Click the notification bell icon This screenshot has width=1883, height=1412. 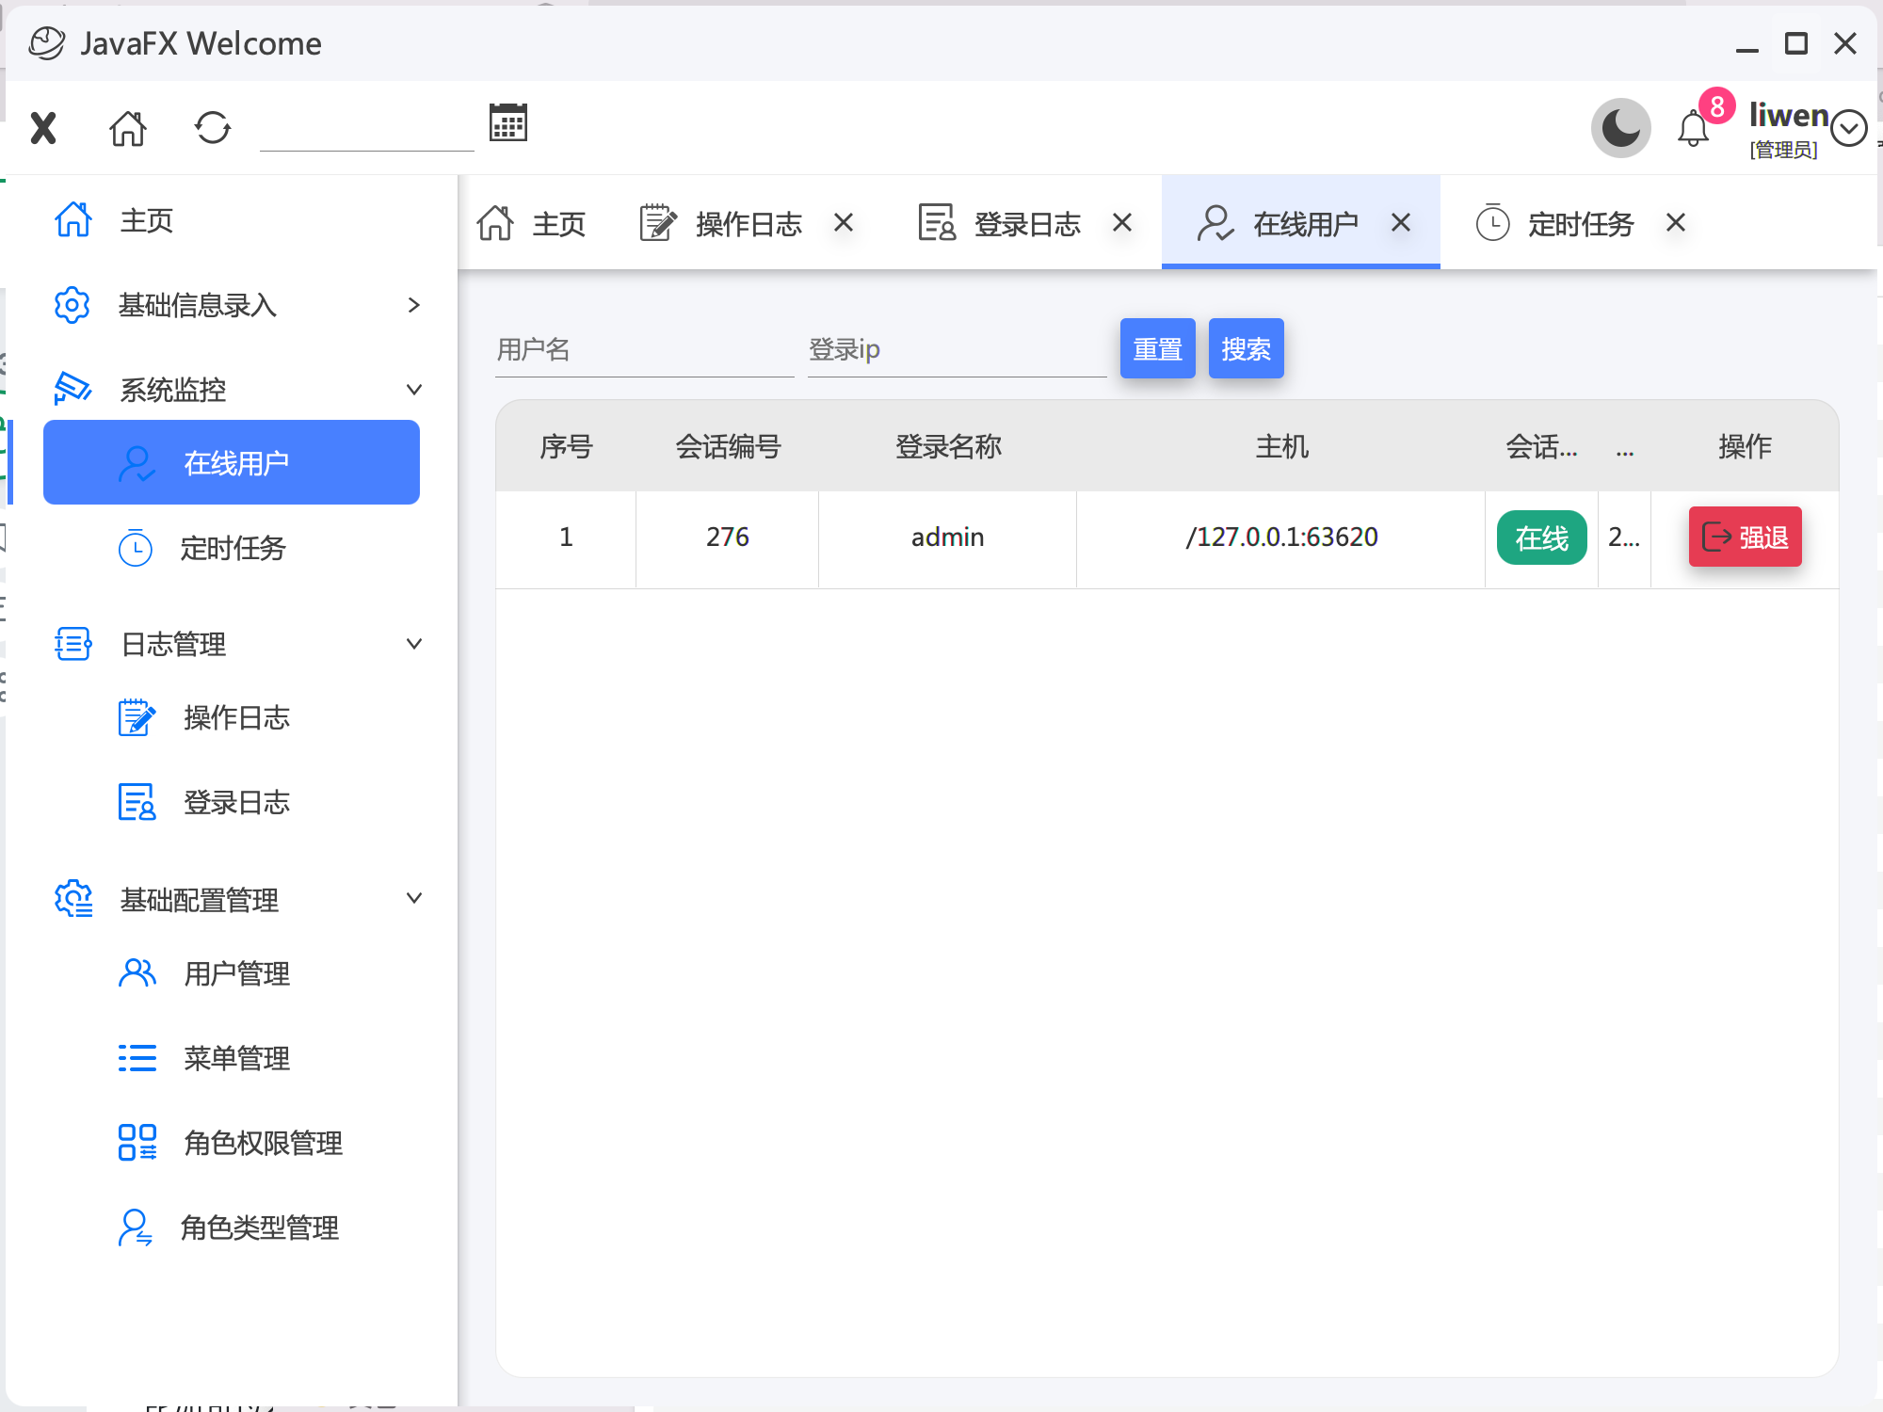[x=1693, y=130]
